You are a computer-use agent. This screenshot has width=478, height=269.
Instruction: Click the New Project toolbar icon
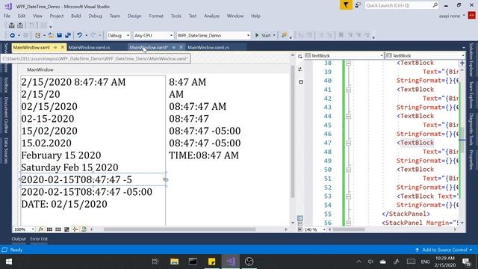pyautogui.click(x=37, y=35)
